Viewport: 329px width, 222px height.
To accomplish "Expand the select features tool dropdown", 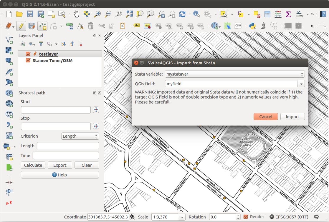I will (x=232, y=14).
